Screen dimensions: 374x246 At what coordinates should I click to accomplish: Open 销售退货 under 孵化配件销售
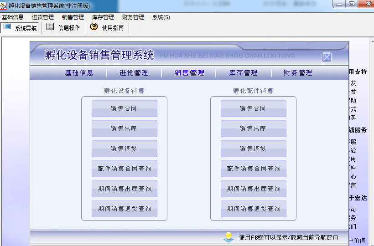coord(253,149)
